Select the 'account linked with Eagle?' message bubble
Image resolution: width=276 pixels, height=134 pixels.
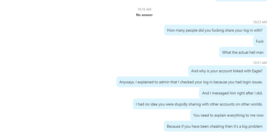(228, 71)
